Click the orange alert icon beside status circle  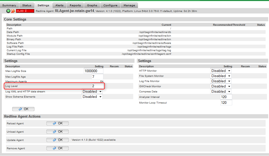(x=13, y=11)
